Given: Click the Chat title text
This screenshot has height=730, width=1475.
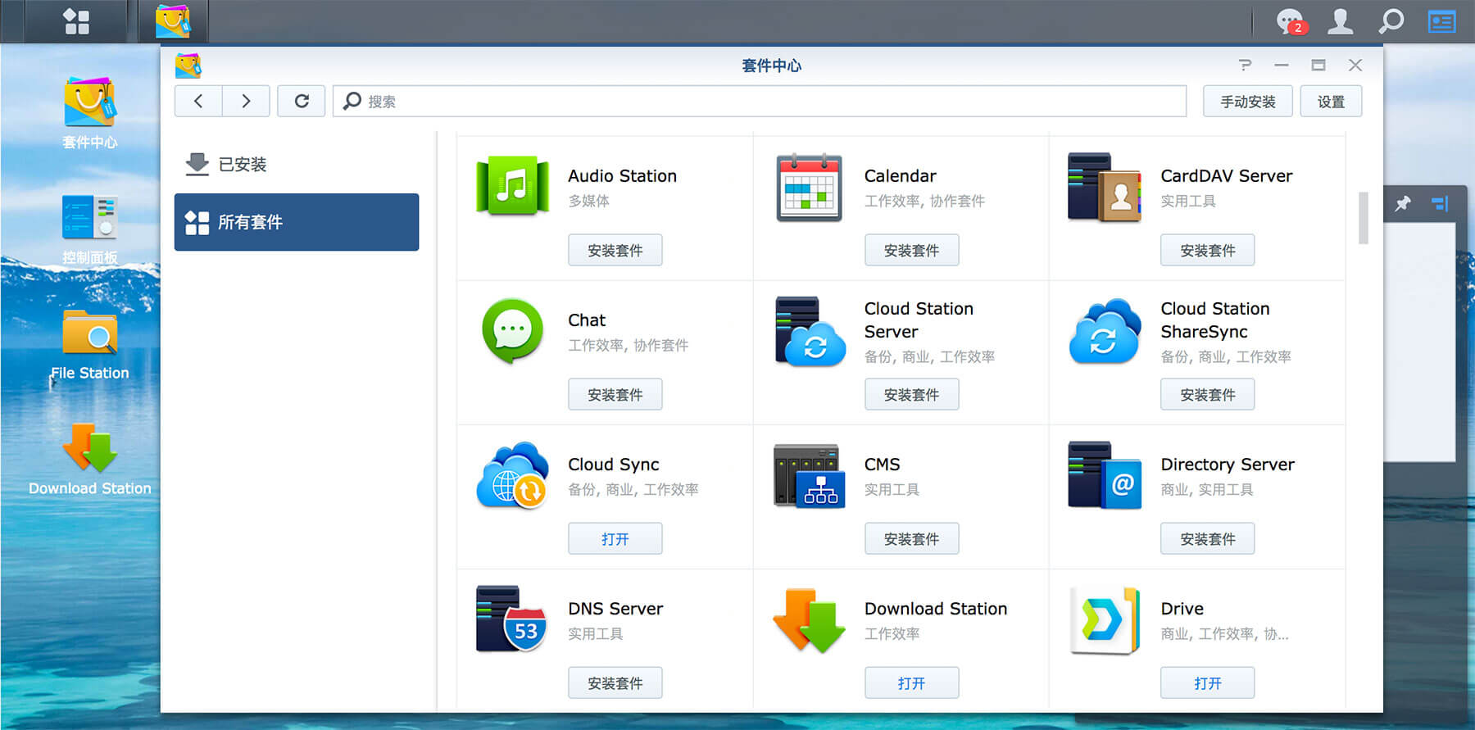Looking at the screenshot, I should [x=587, y=320].
